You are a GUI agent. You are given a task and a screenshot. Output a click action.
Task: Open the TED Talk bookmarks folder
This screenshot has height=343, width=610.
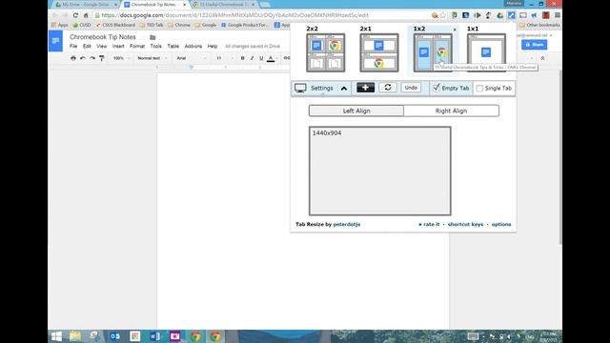pyautogui.click(x=152, y=25)
